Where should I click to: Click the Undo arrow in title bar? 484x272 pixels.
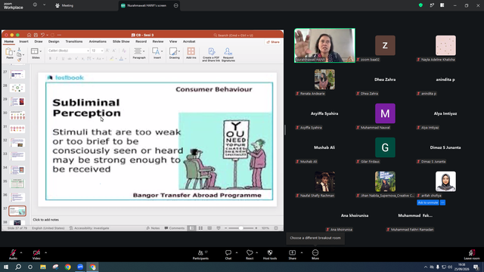point(42,35)
